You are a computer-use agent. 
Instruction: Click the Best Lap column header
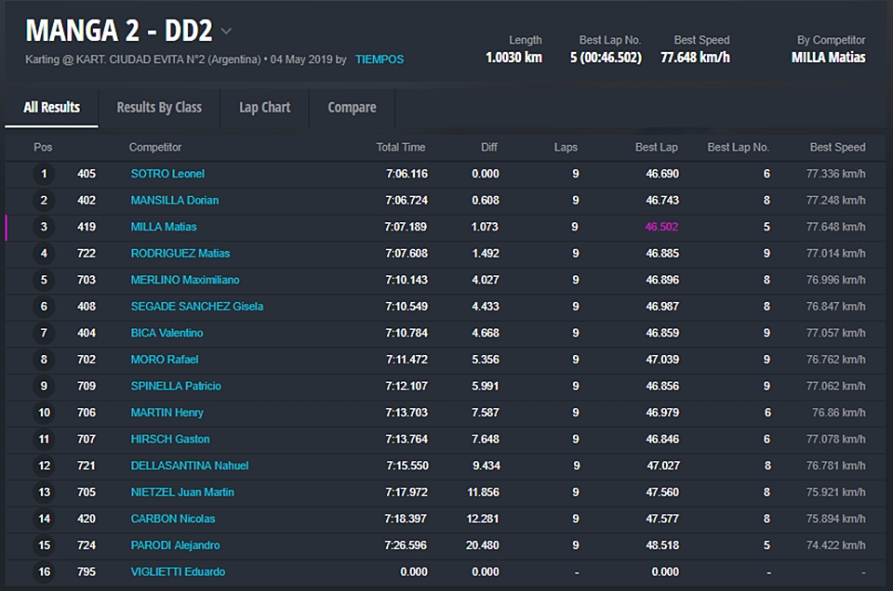656,148
